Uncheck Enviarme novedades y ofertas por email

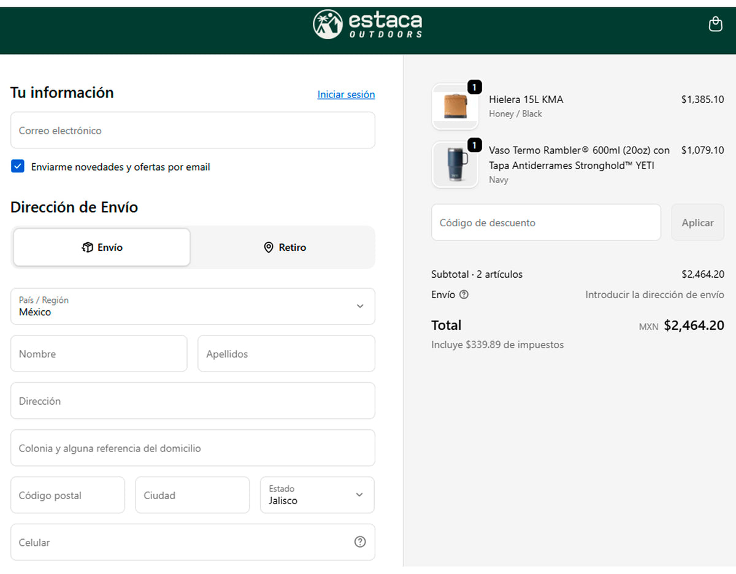(x=18, y=166)
